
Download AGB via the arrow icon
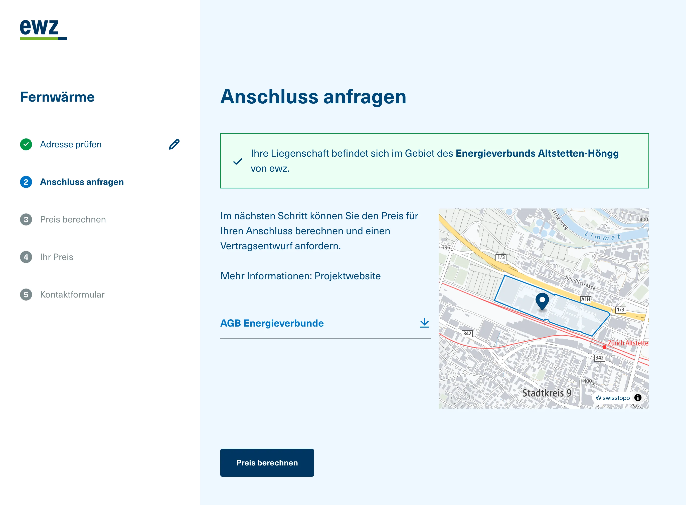coord(425,323)
